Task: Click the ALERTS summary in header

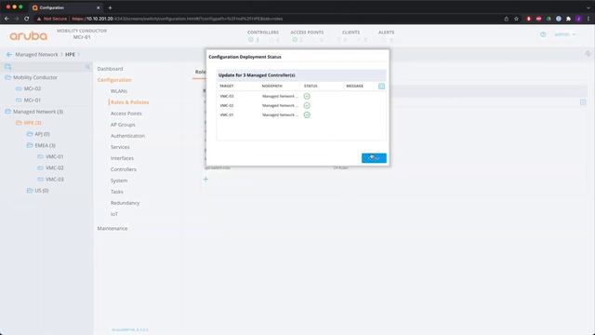Action: click(387, 35)
